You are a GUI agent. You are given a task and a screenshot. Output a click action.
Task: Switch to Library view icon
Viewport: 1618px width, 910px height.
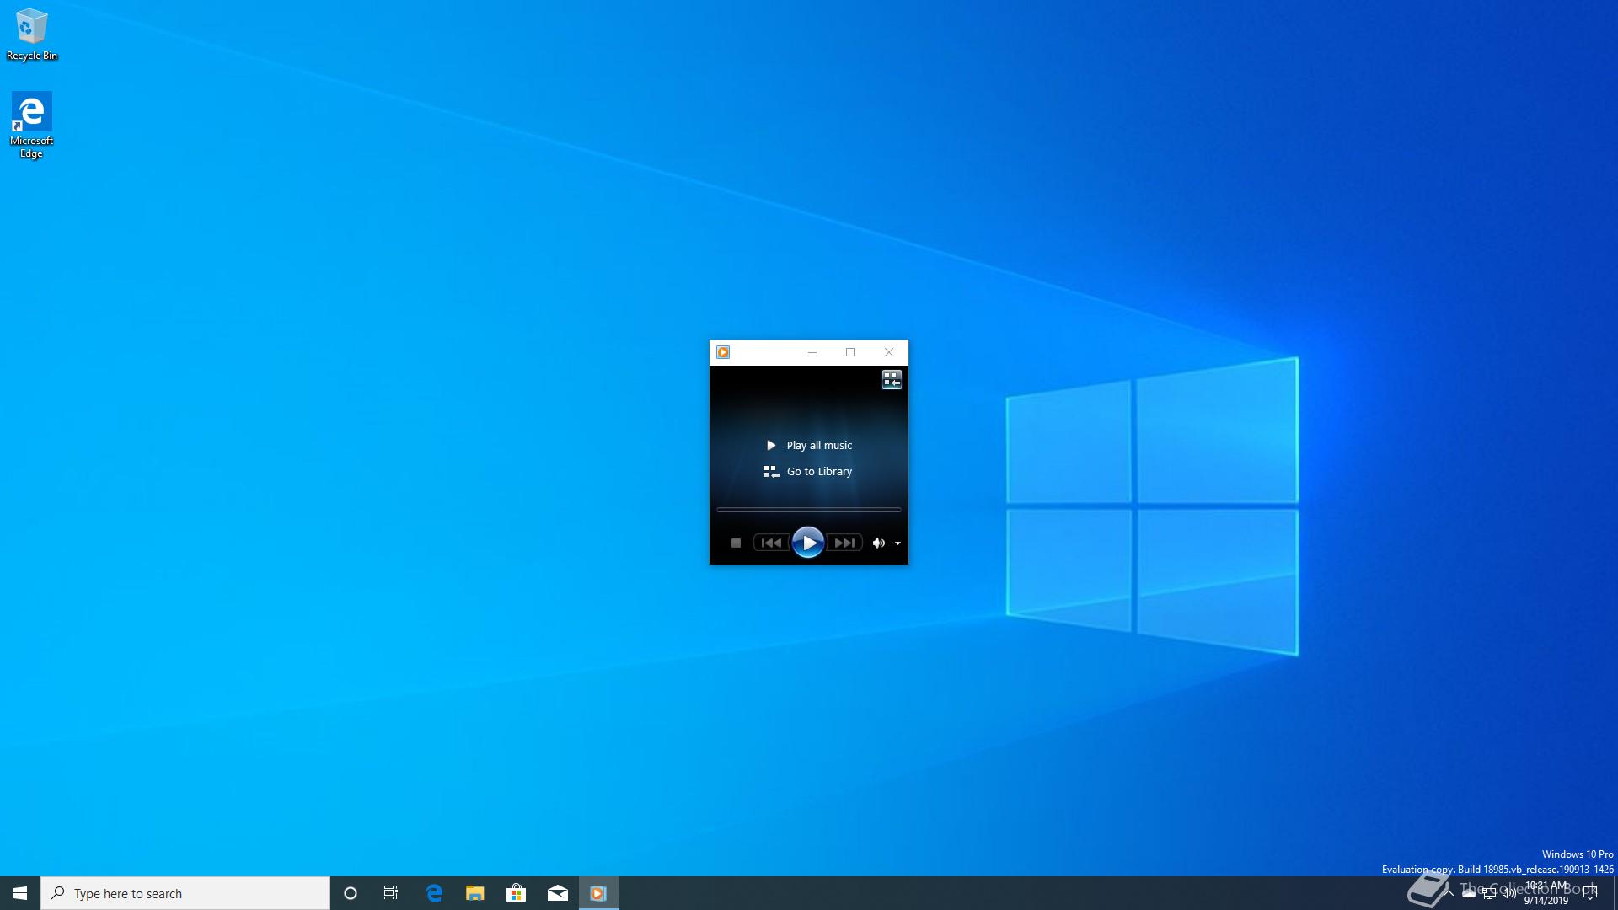tap(892, 380)
